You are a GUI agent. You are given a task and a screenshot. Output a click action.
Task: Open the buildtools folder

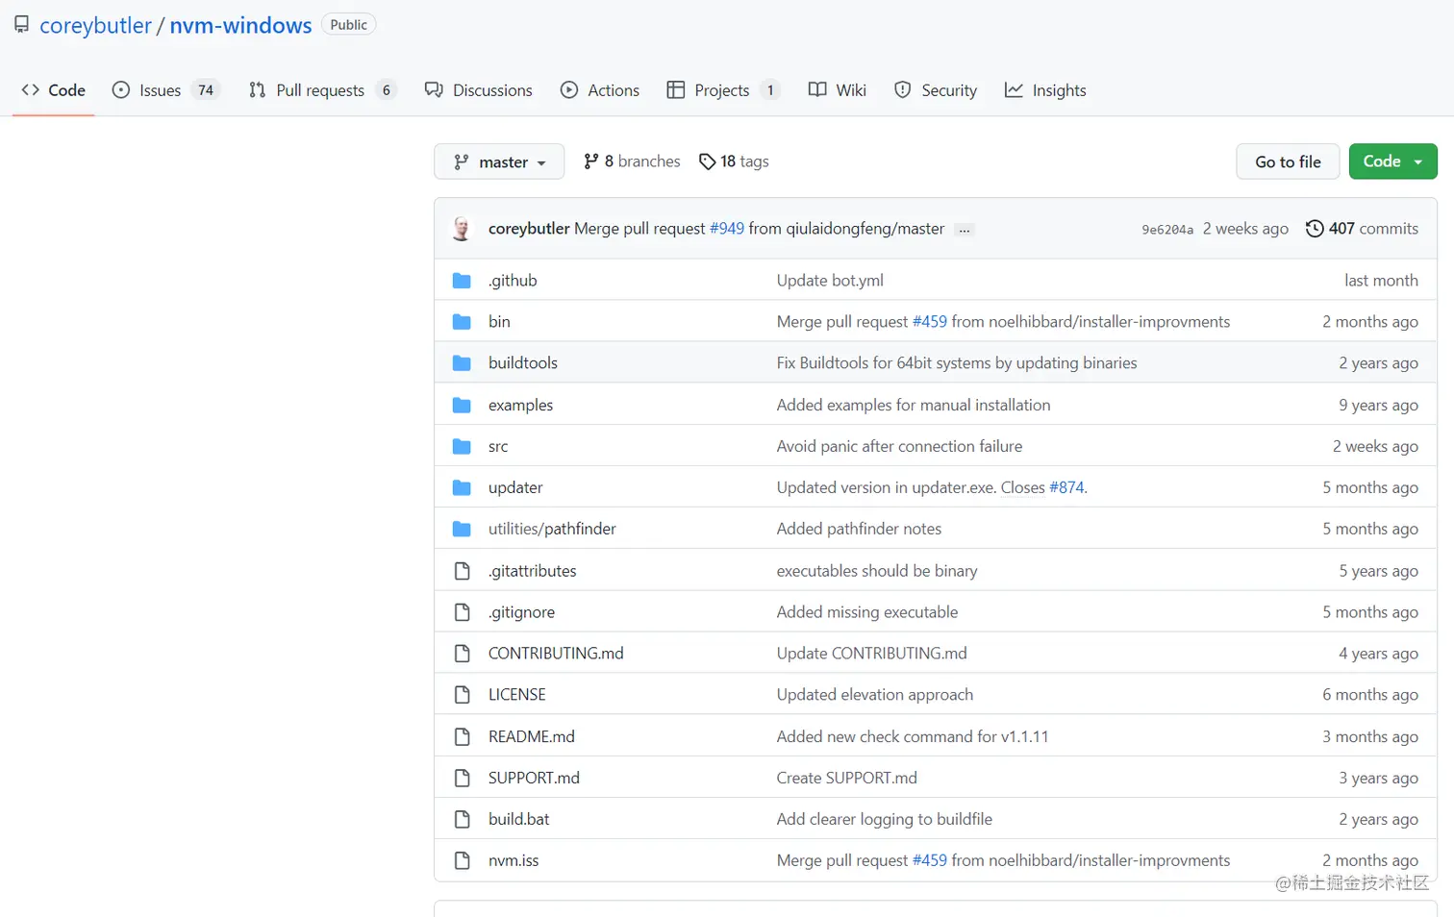(x=523, y=363)
